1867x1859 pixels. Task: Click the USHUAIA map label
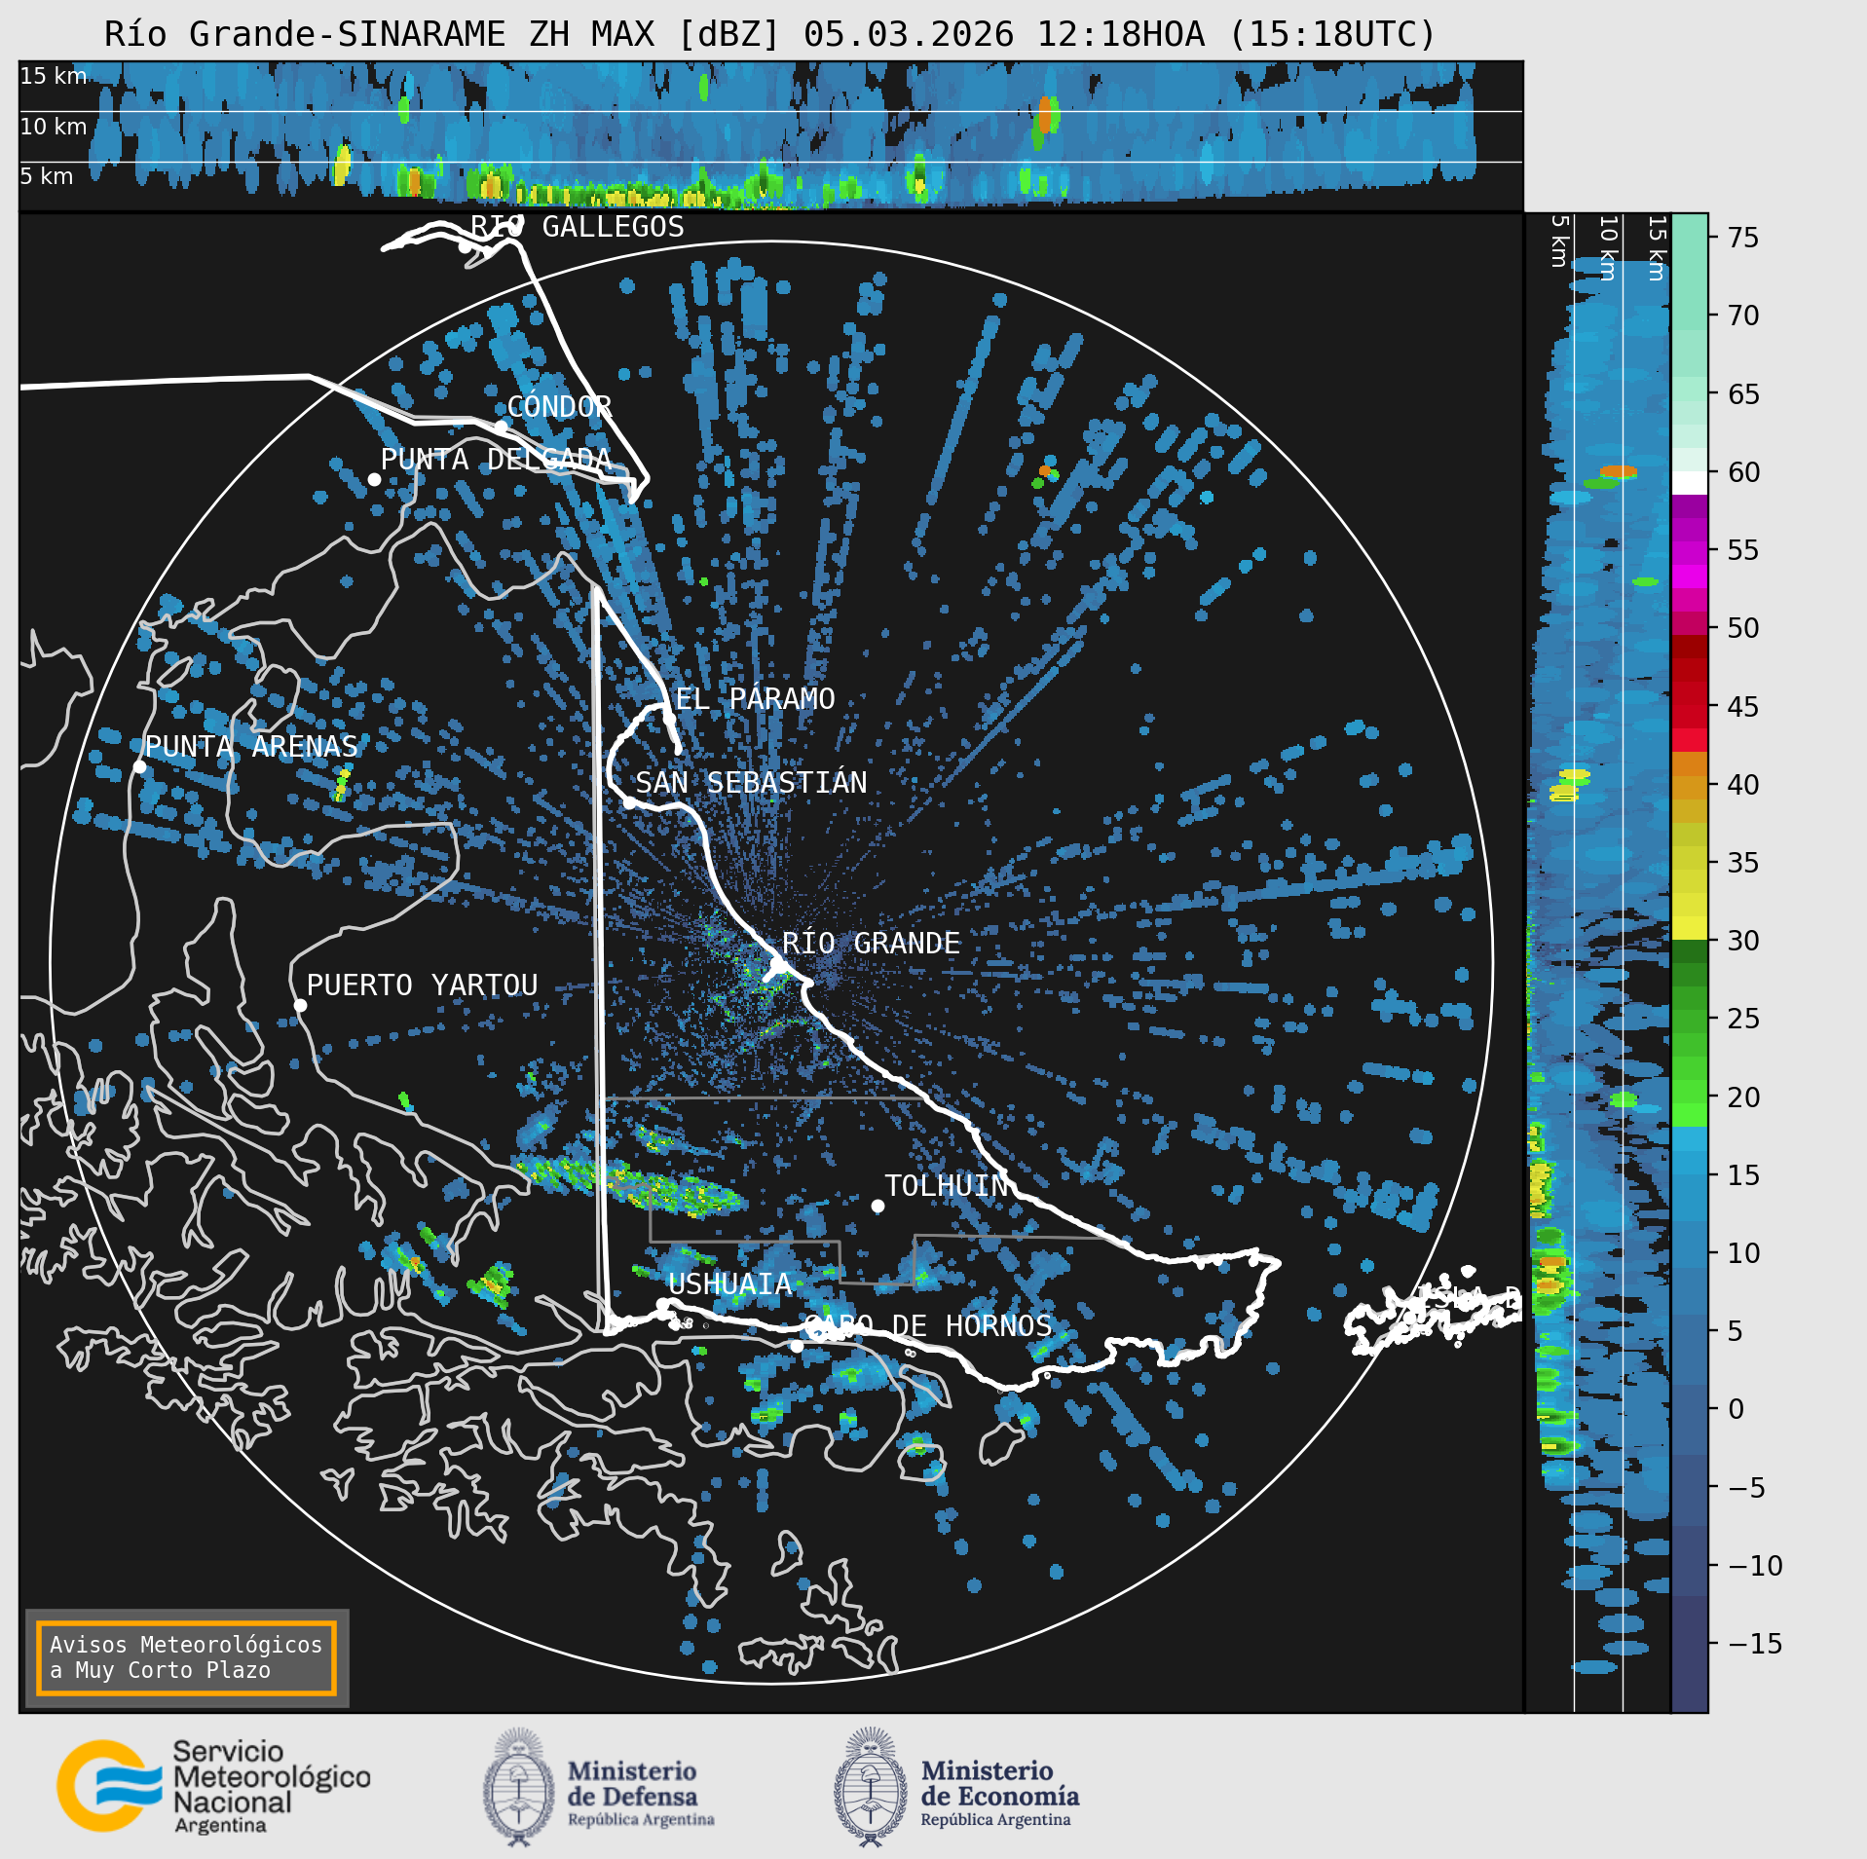click(x=730, y=1284)
